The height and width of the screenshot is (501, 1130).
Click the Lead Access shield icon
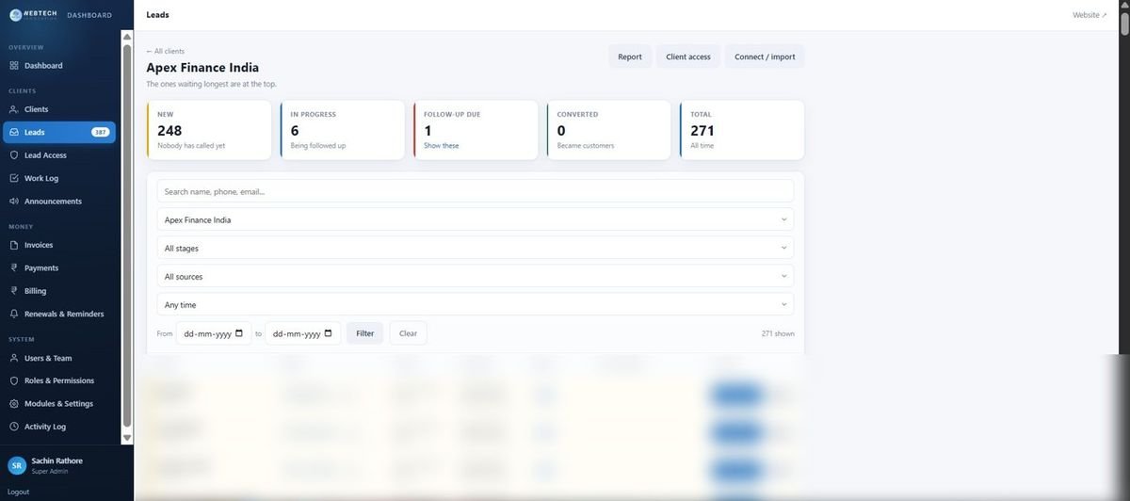pos(14,155)
